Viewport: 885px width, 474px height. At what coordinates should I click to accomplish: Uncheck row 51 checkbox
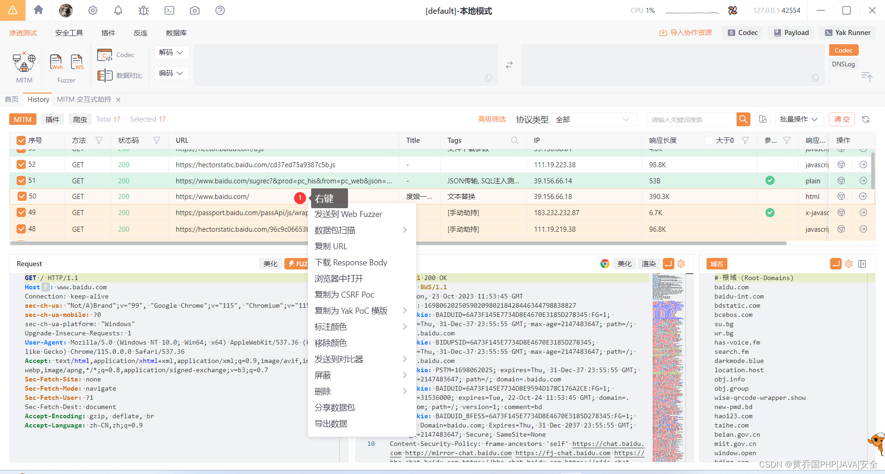21,181
